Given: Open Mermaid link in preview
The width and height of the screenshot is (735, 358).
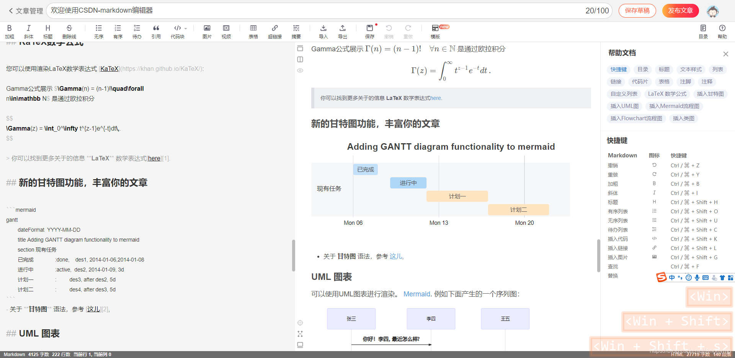Looking at the screenshot, I should pos(416,294).
